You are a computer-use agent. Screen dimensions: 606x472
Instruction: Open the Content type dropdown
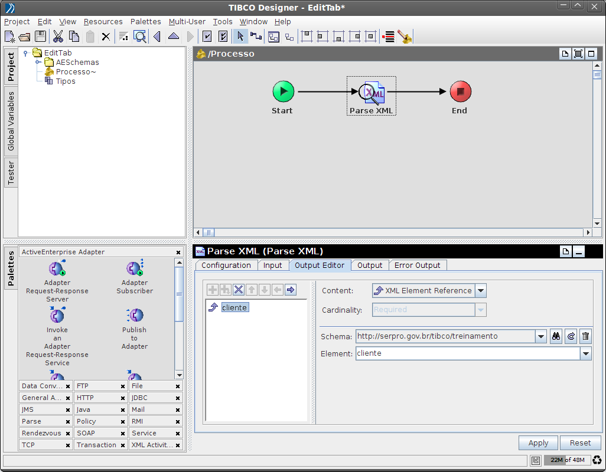pos(481,291)
